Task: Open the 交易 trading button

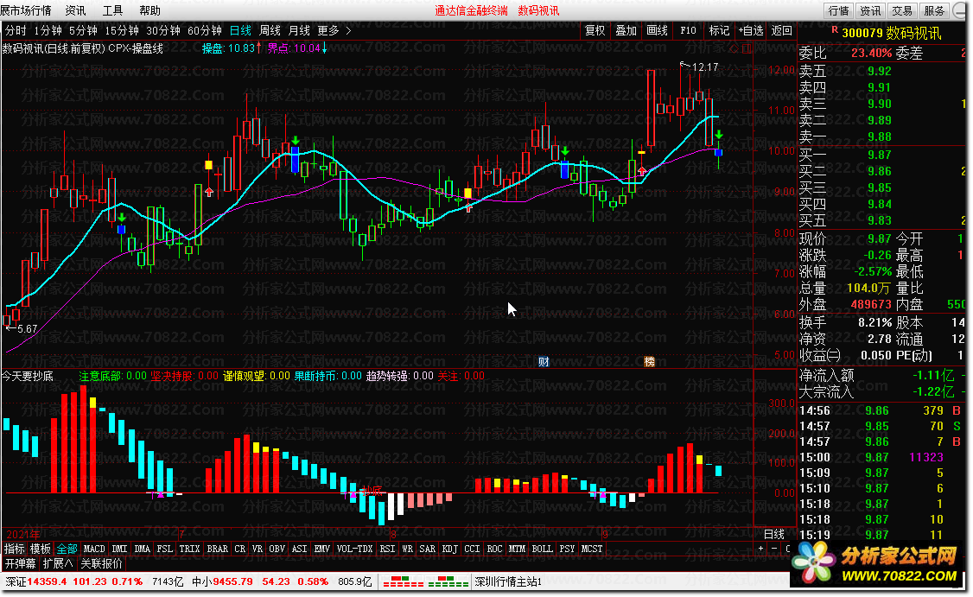Action: tap(901, 10)
